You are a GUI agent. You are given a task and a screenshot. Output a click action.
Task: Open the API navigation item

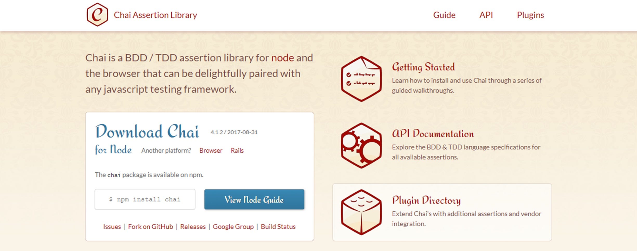click(x=486, y=15)
